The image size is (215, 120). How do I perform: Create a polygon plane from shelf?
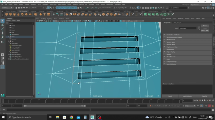(26, 14)
